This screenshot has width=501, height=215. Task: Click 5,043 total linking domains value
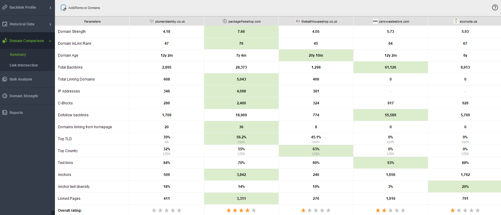[x=241, y=79]
